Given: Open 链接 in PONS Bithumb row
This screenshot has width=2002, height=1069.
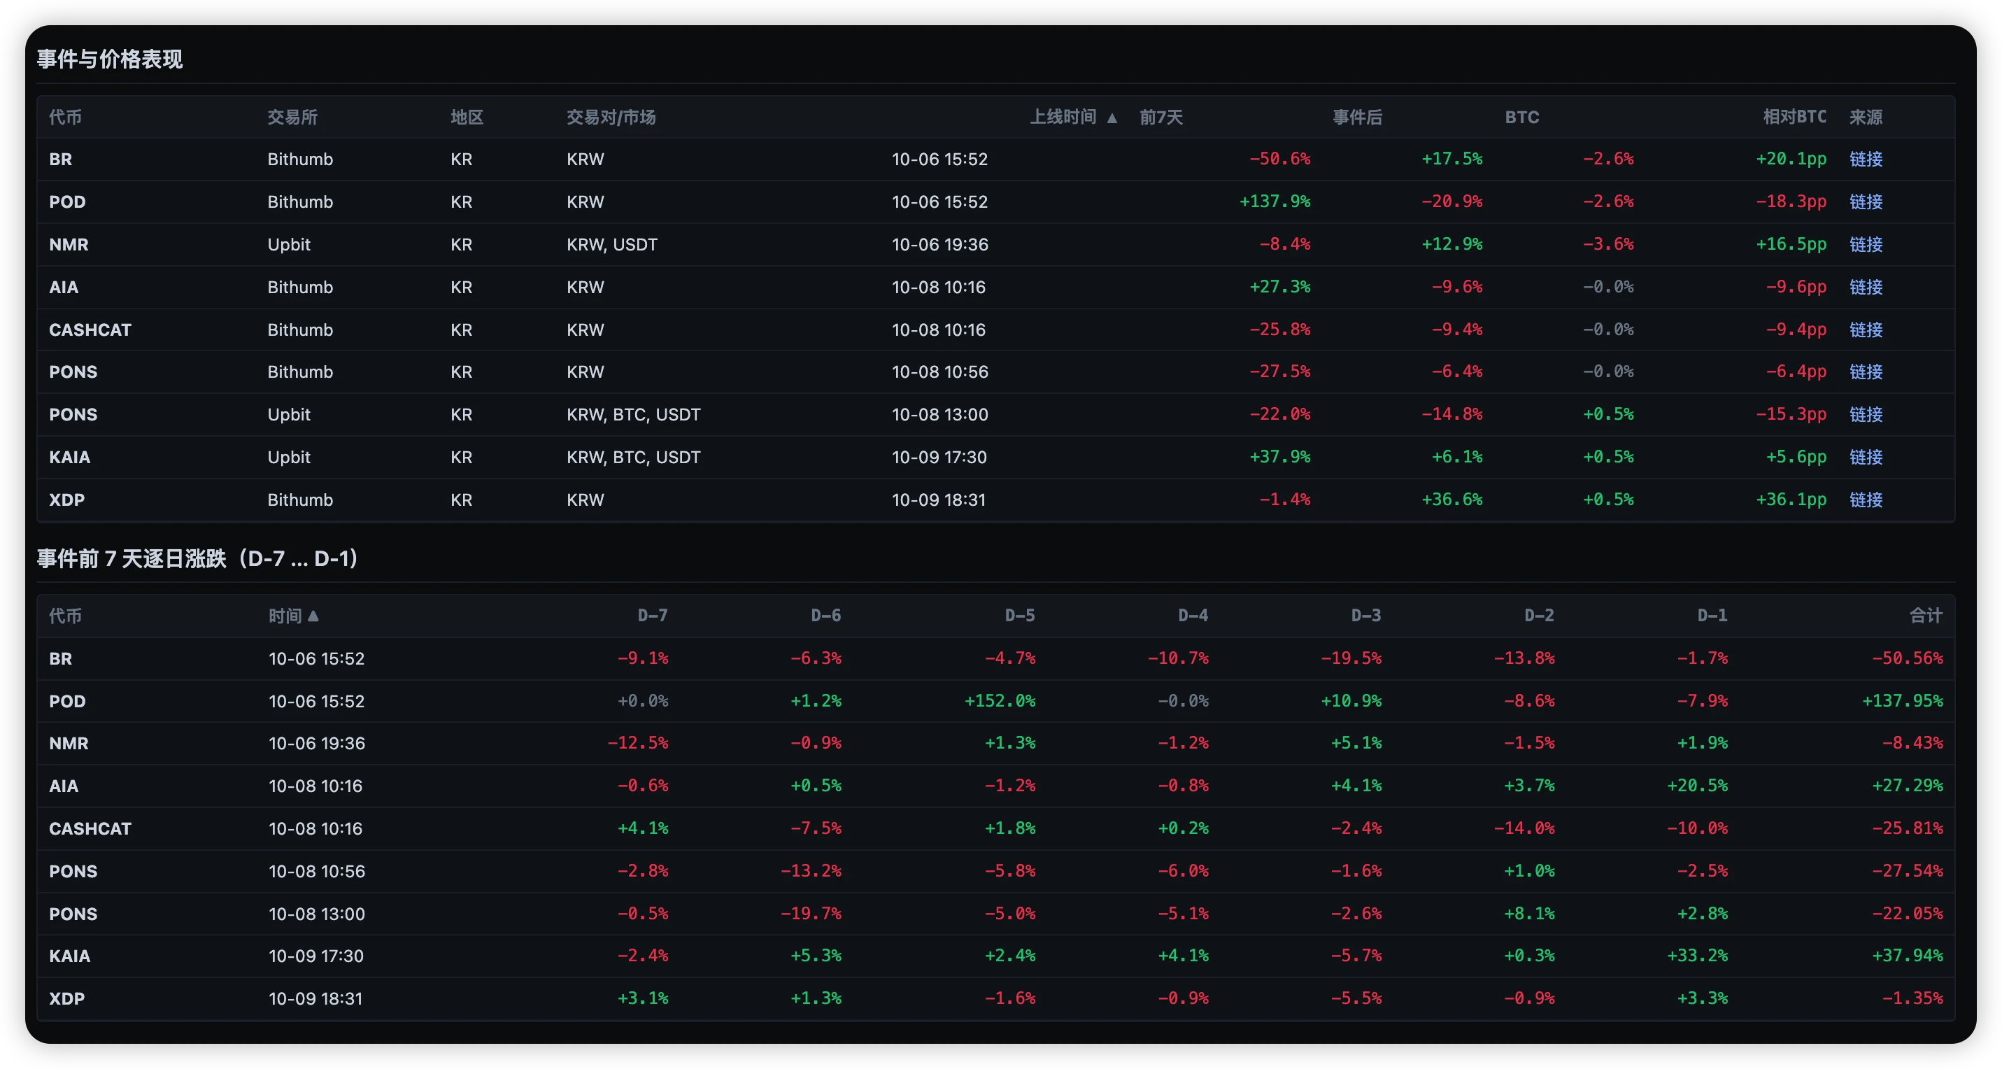Looking at the screenshot, I should (x=1866, y=372).
